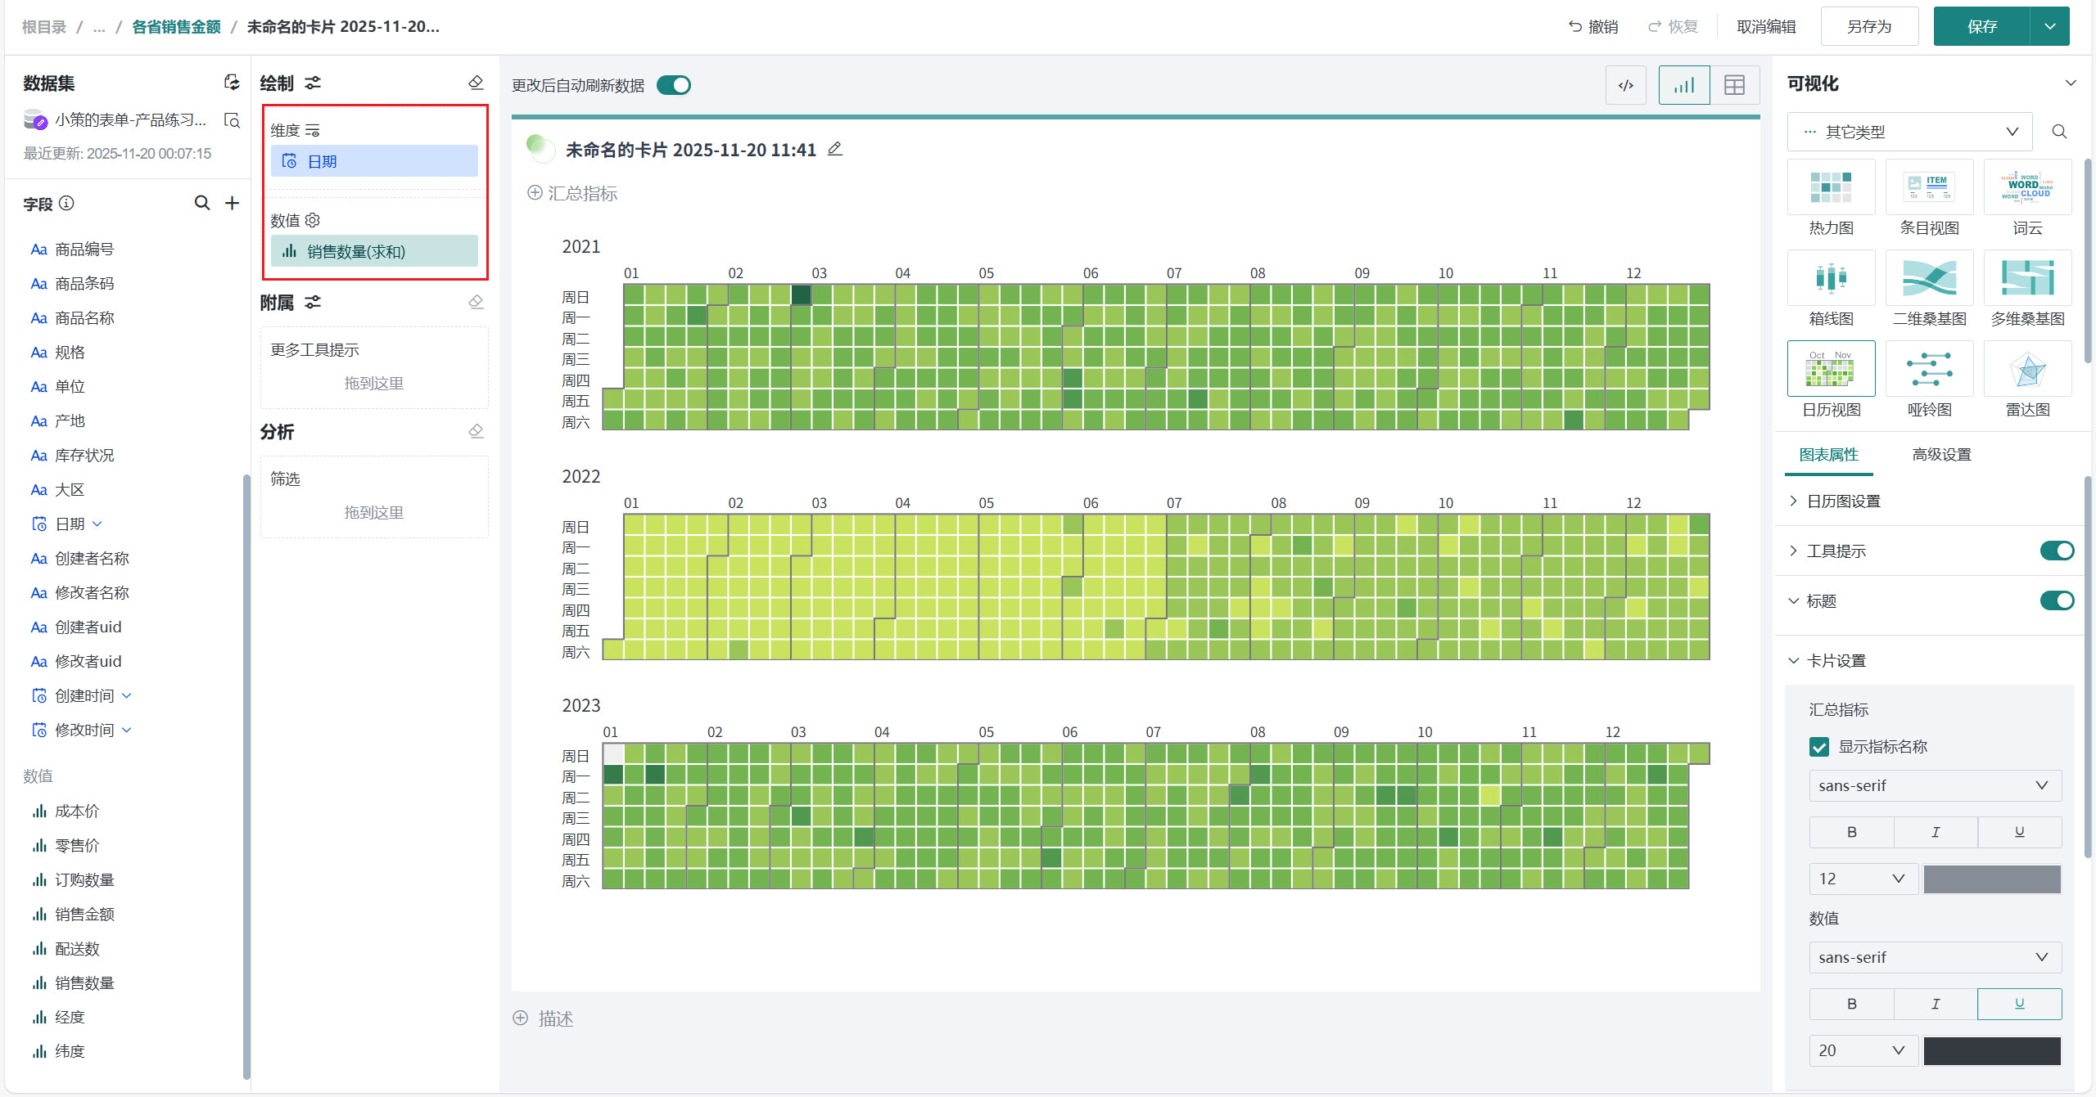The width and height of the screenshot is (2096, 1097).
Task: Click the 另存为 button
Action: click(1868, 27)
